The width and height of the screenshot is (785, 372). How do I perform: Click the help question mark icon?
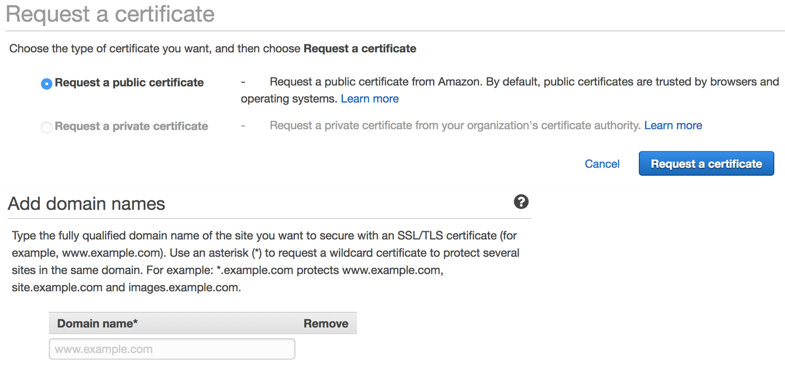(521, 202)
